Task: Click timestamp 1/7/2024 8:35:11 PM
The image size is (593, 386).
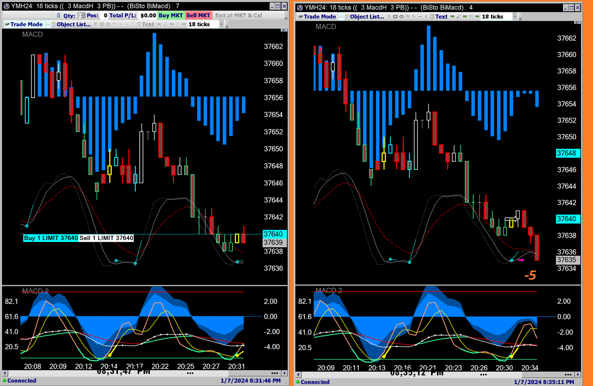Action: (x=544, y=382)
